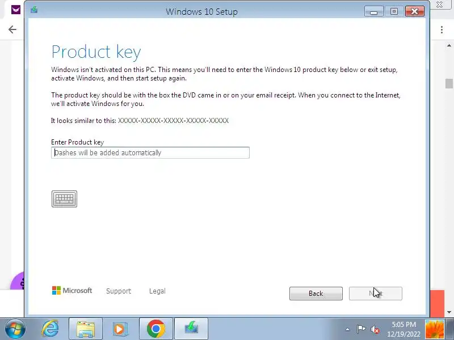Open the on-screen keyboard icon
Screen dimensions: 454x340
pos(64,199)
